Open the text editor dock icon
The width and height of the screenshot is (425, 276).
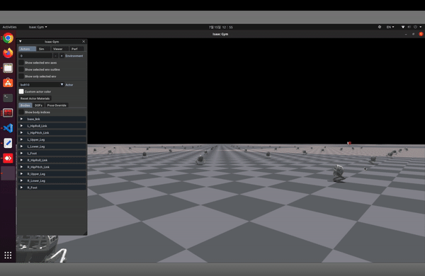click(x=8, y=143)
